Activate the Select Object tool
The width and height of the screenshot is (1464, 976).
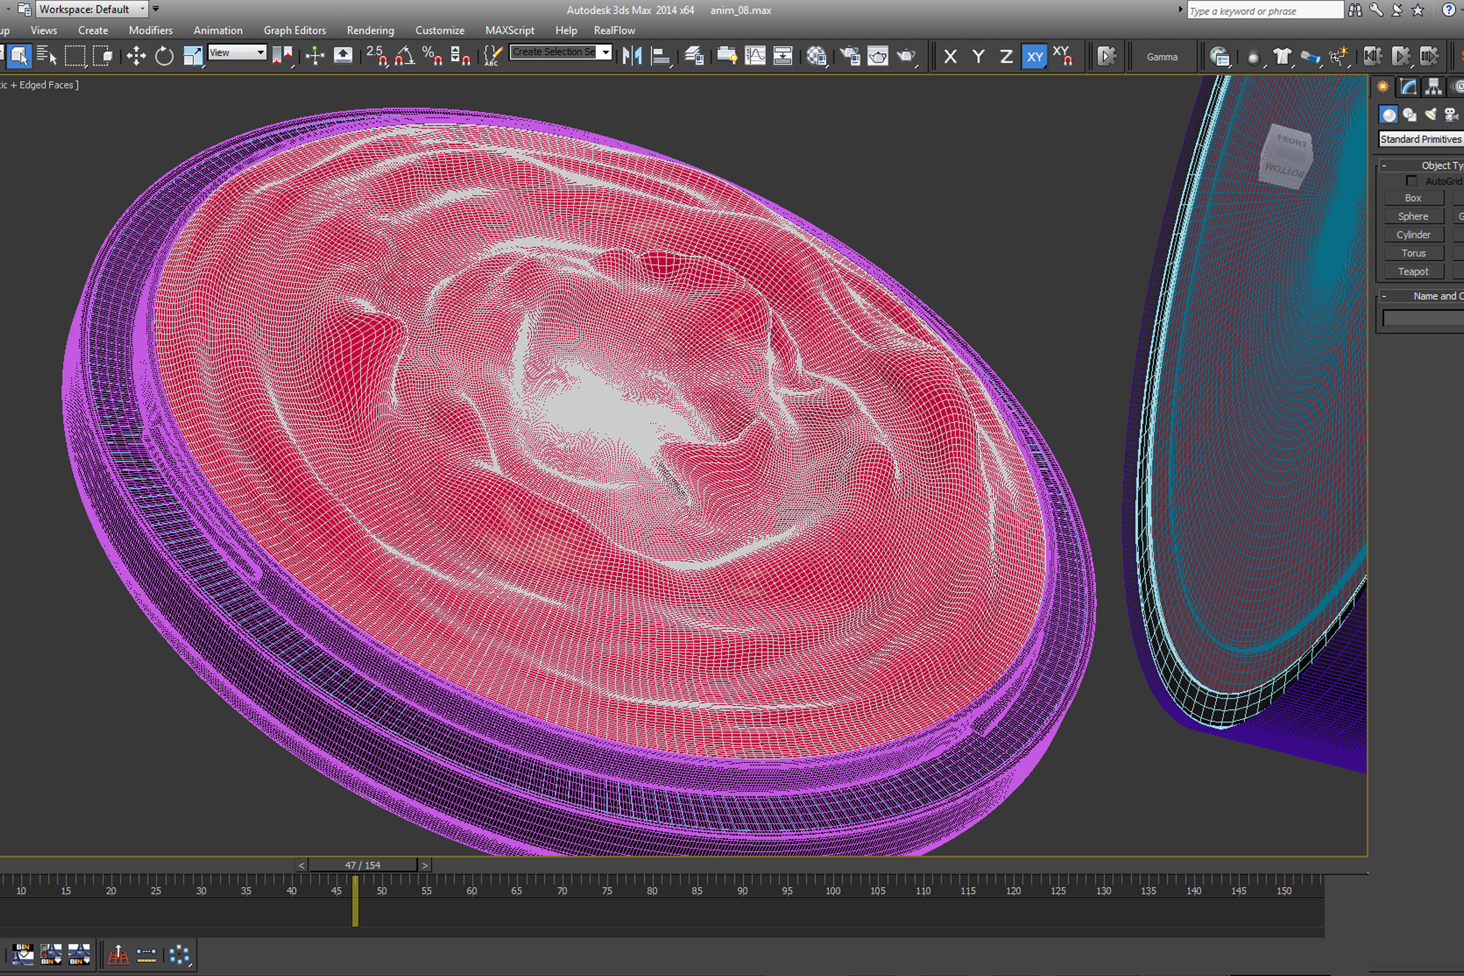[19, 56]
